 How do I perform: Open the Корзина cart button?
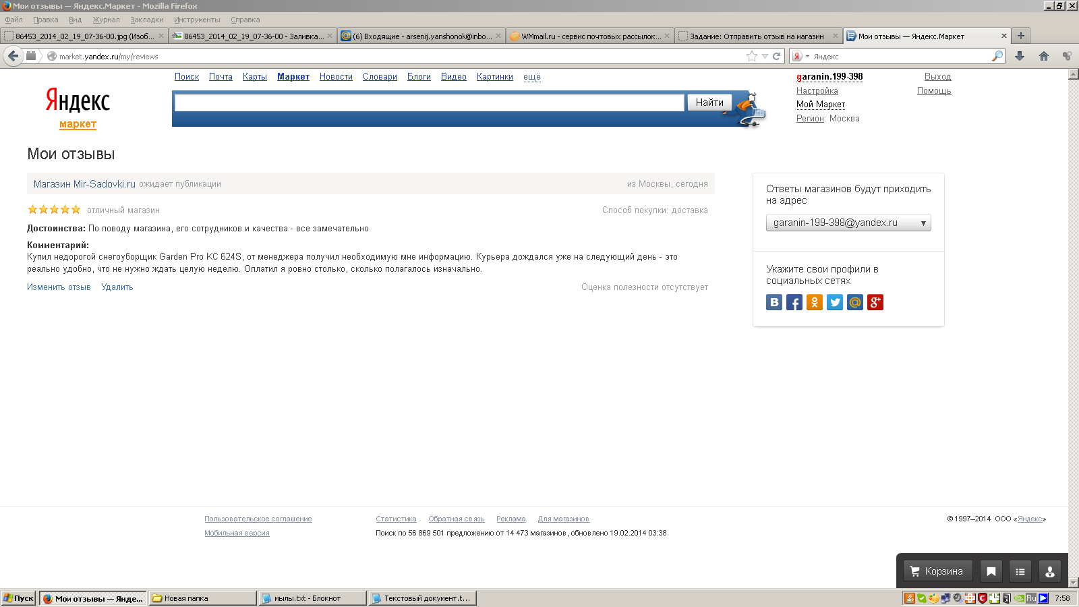[937, 571]
